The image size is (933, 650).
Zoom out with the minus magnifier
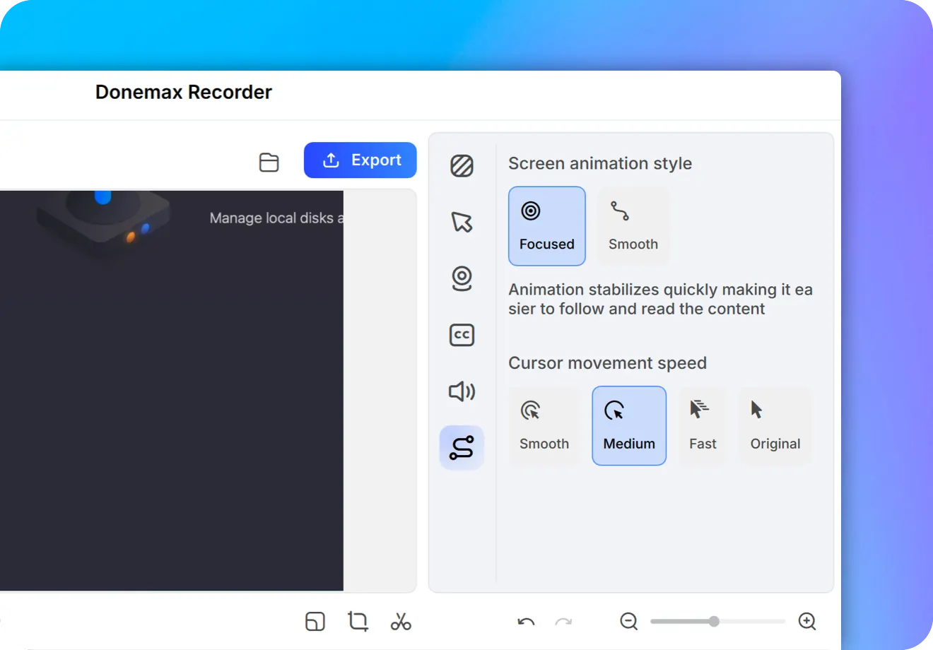point(628,621)
